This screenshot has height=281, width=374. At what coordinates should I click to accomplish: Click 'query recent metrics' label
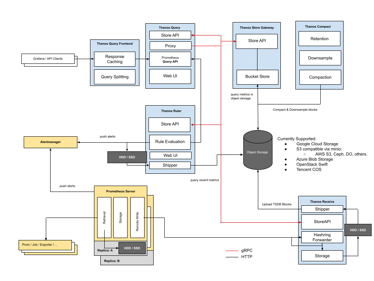(x=205, y=180)
